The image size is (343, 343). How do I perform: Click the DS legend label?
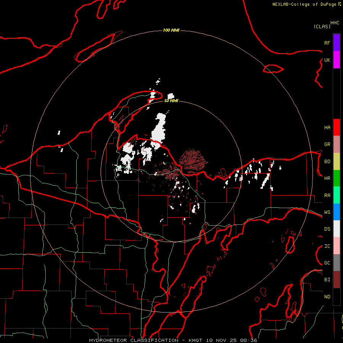[x=327, y=229]
